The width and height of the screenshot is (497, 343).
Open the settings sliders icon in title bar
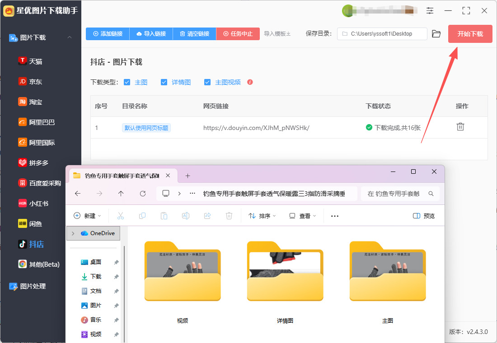430,10
